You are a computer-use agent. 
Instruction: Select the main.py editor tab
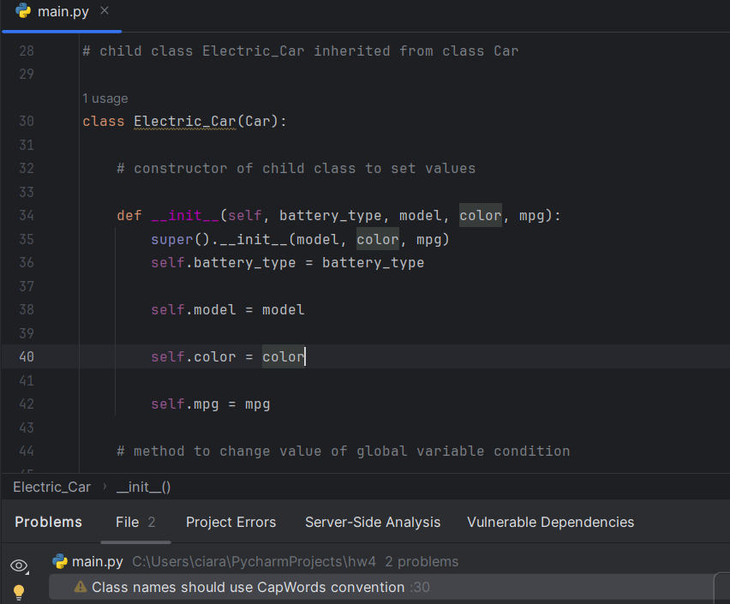[x=63, y=12]
